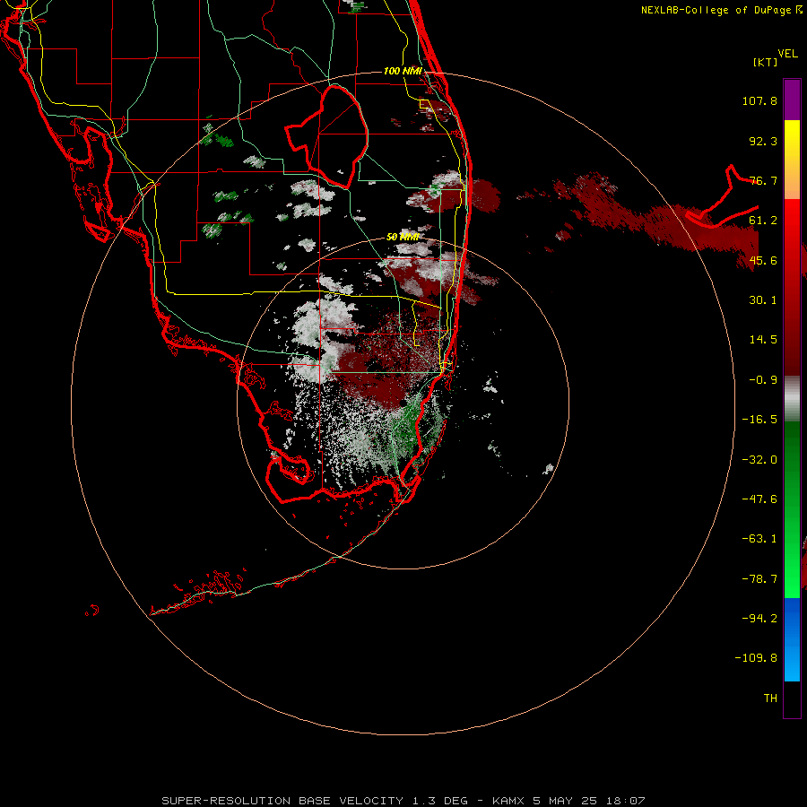Select the -94.2 velocity scale label
The image size is (807, 807).
pos(759,619)
